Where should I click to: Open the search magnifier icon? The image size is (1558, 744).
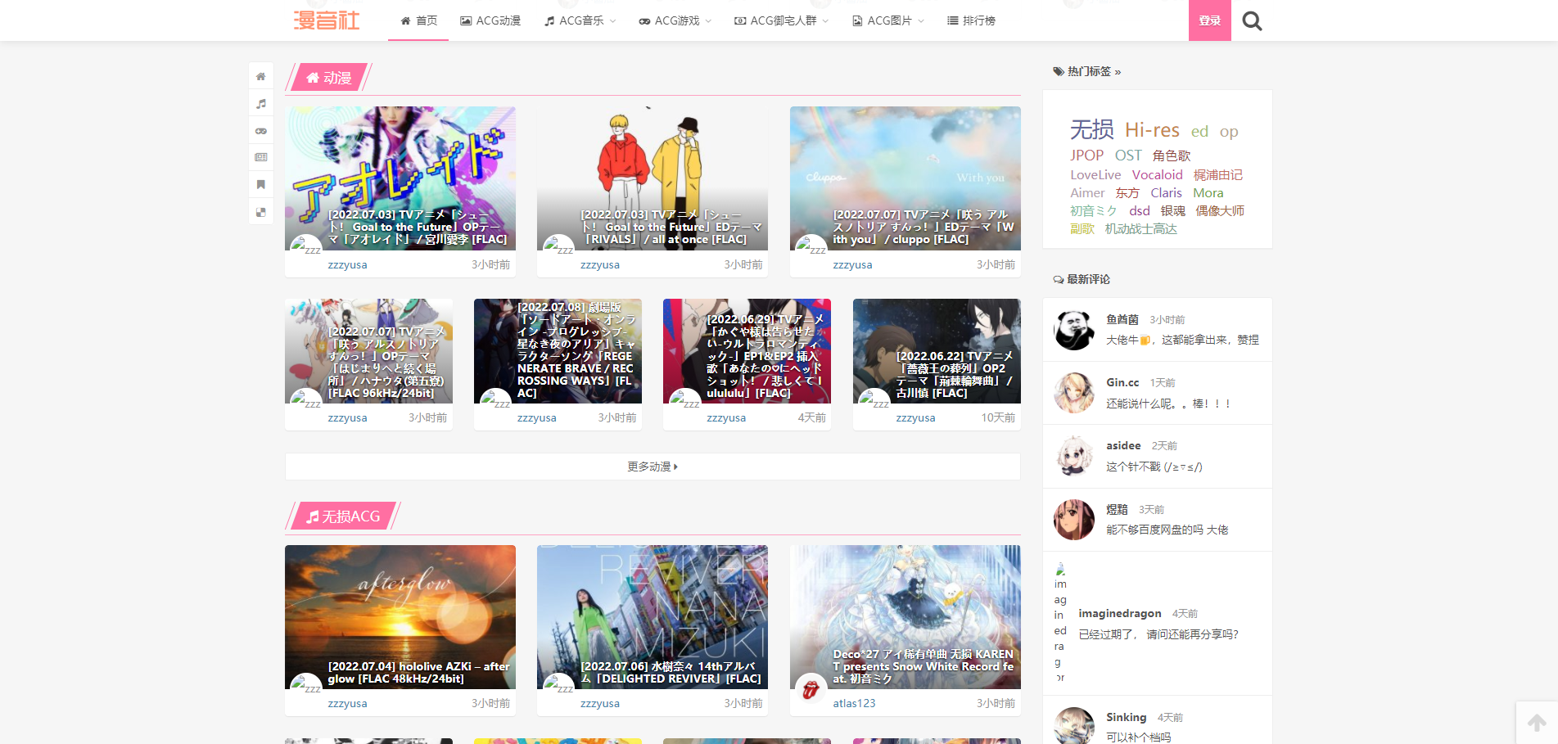click(x=1252, y=20)
